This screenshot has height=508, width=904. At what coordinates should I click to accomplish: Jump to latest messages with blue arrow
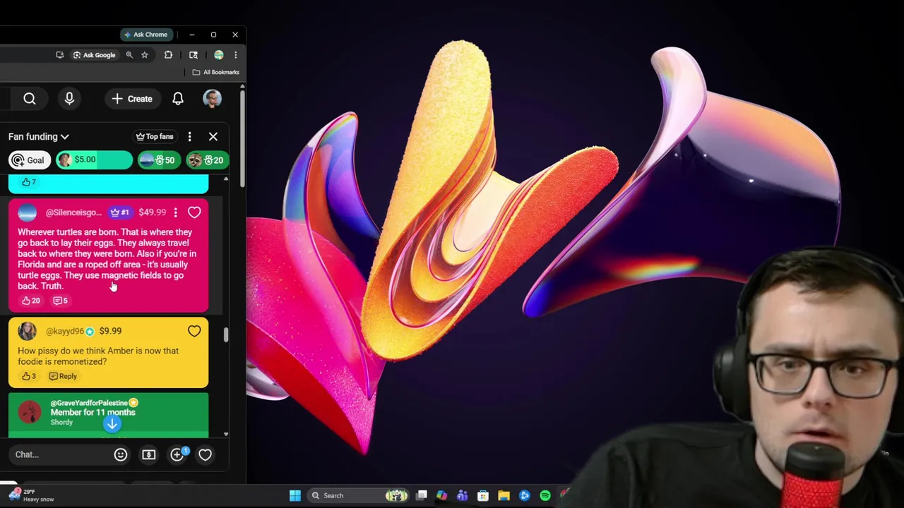112,424
